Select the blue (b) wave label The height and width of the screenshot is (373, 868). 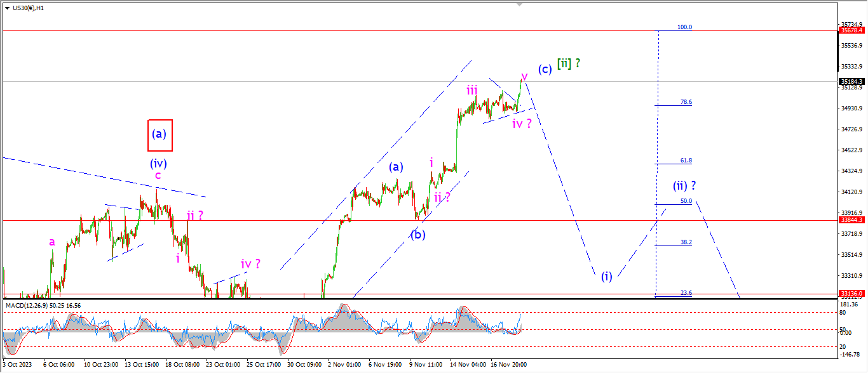pos(417,234)
